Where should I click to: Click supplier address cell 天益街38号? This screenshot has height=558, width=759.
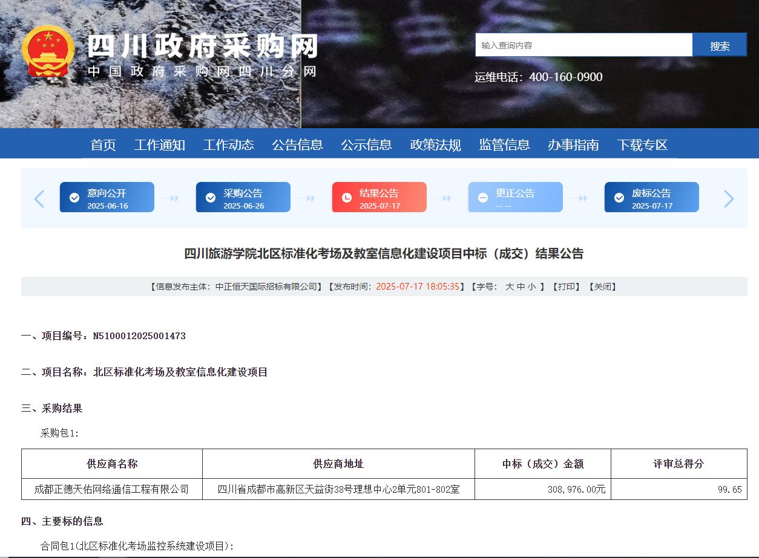click(x=338, y=489)
